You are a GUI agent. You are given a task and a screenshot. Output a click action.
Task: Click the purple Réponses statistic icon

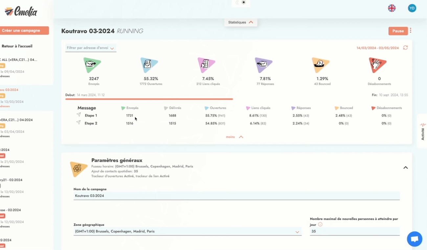(263, 65)
